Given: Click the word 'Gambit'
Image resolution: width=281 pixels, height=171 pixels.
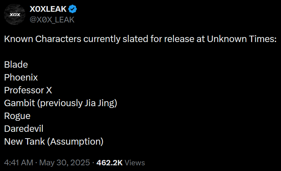Looking at the screenshot, I should click(x=20, y=103).
